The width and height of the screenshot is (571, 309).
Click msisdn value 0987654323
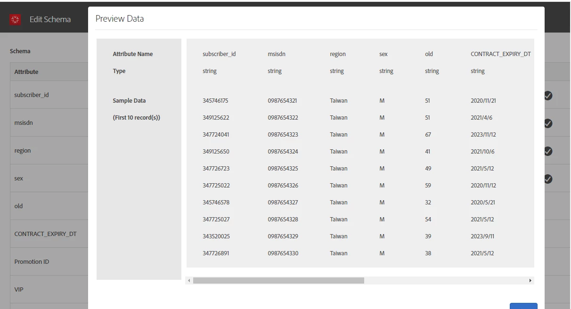click(283, 135)
